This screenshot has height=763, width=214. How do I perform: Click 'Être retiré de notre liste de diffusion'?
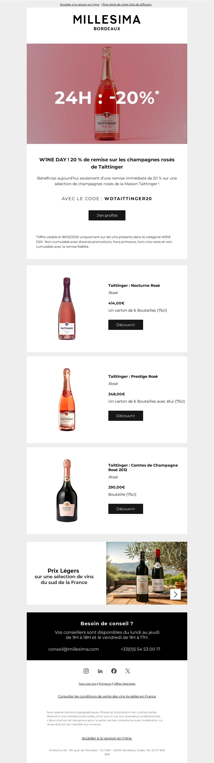click(x=127, y=5)
